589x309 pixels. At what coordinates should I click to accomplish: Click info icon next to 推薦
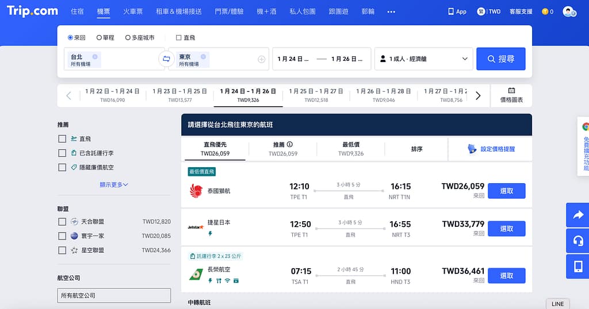tap(290, 144)
